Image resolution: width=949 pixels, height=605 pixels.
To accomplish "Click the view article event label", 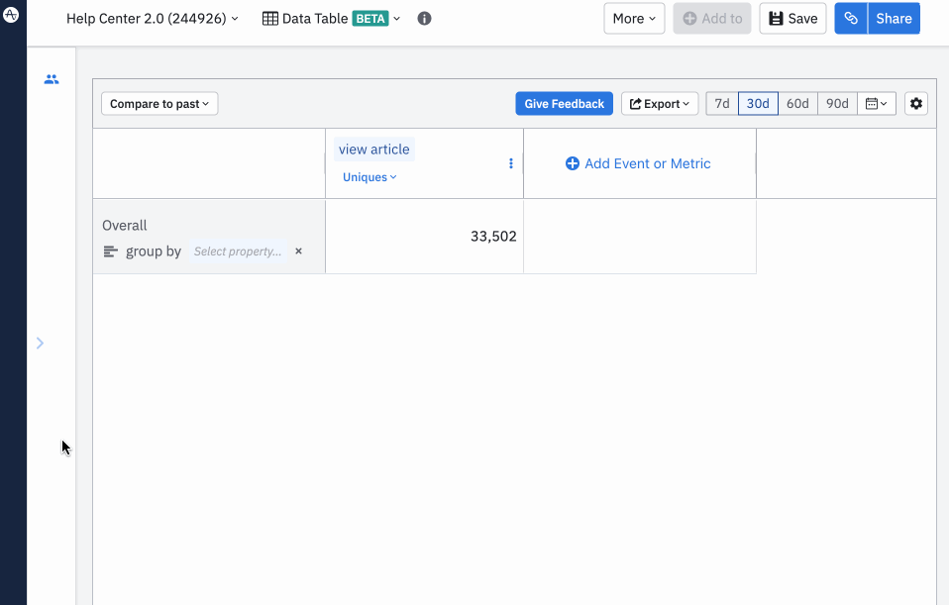I will click(374, 150).
